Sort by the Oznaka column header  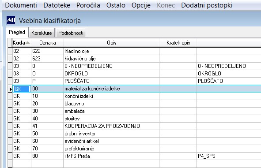tap(47, 43)
